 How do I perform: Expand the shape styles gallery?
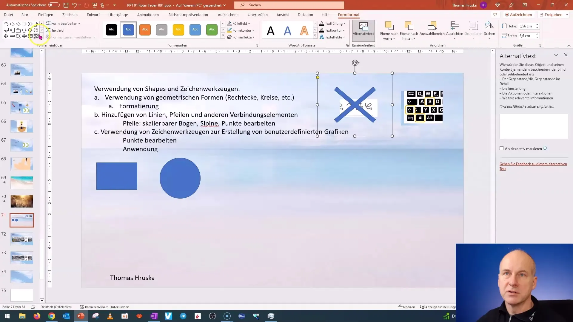pos(223,36)
